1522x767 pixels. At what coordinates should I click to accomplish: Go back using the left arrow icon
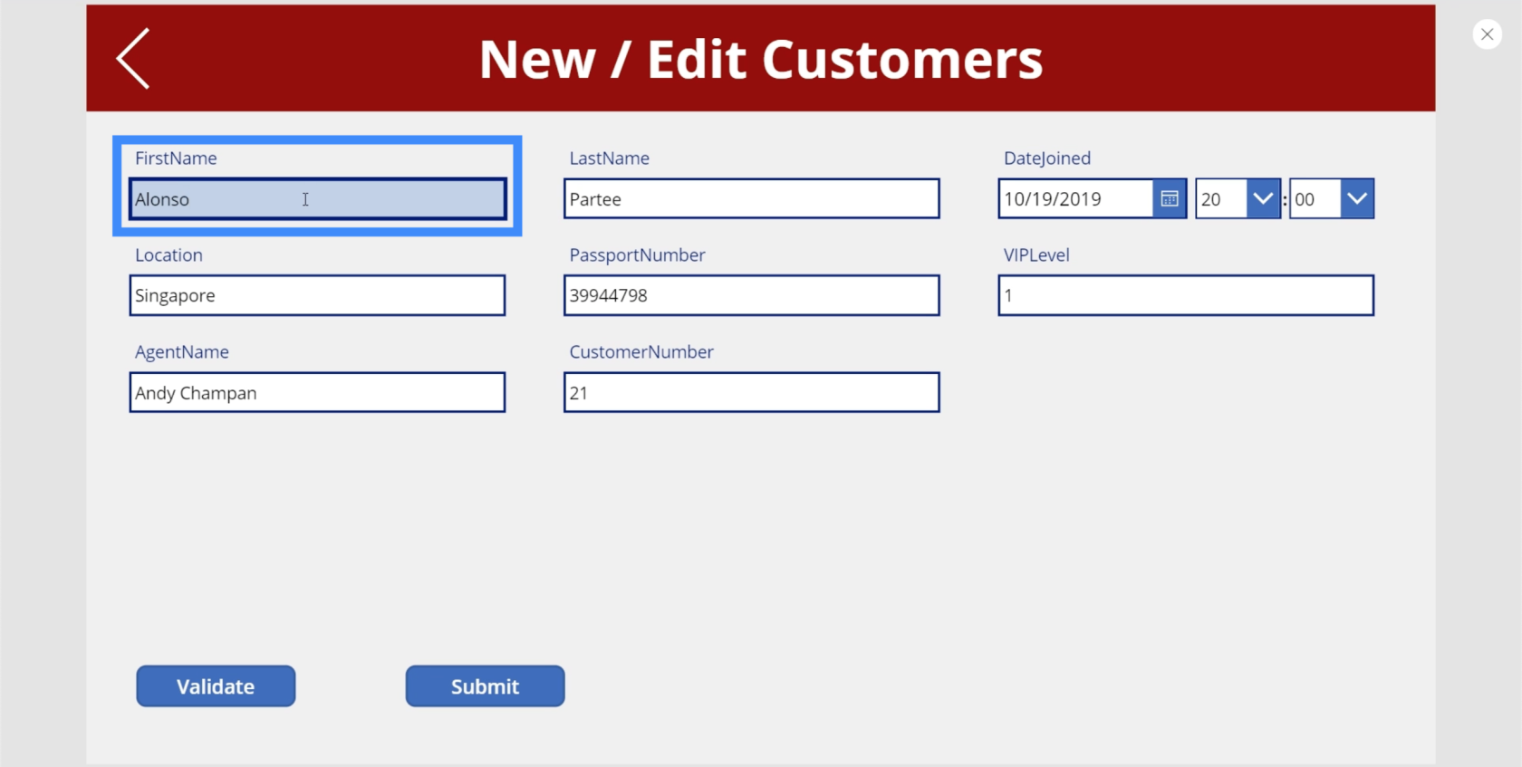click(x=133, y=59)
